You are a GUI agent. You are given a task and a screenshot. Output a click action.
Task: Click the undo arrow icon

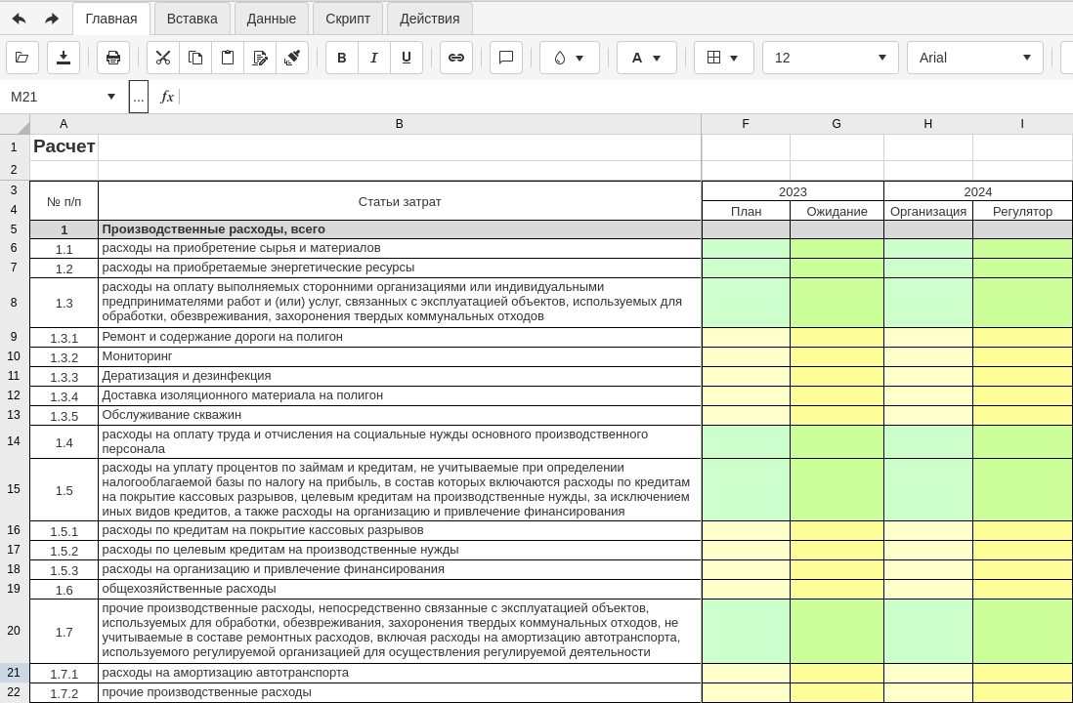point(19,19)
